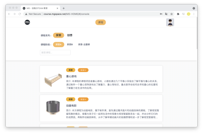Screen dimensions: 203x134
Task: Click the translate page icon
Action: tap(166, 14)
